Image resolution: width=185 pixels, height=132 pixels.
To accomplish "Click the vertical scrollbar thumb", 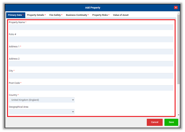I will tap(178, 49).
